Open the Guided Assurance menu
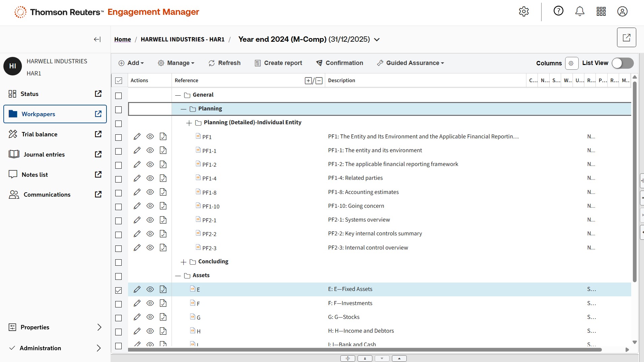This screenshot has height=362, width=644. 410,63
